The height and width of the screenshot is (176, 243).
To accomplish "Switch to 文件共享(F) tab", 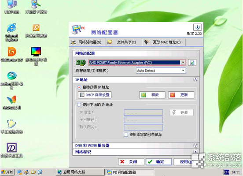I will (123, 42).
